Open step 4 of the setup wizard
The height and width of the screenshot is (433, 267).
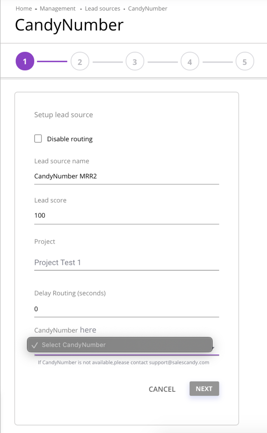click(x=190, y=61)
